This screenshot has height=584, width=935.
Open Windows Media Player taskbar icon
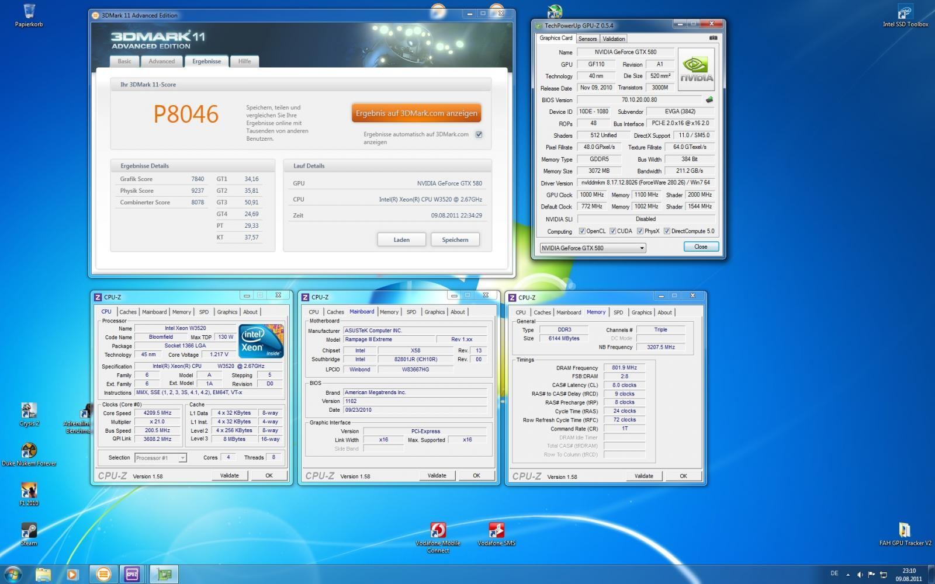(x=72, y=575)
